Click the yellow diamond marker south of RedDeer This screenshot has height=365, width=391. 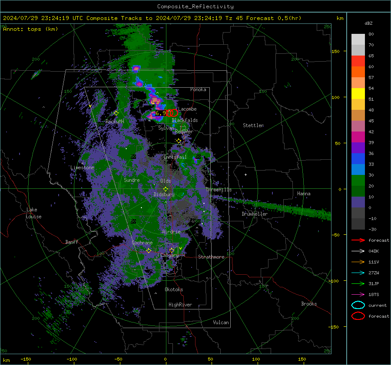179,141
